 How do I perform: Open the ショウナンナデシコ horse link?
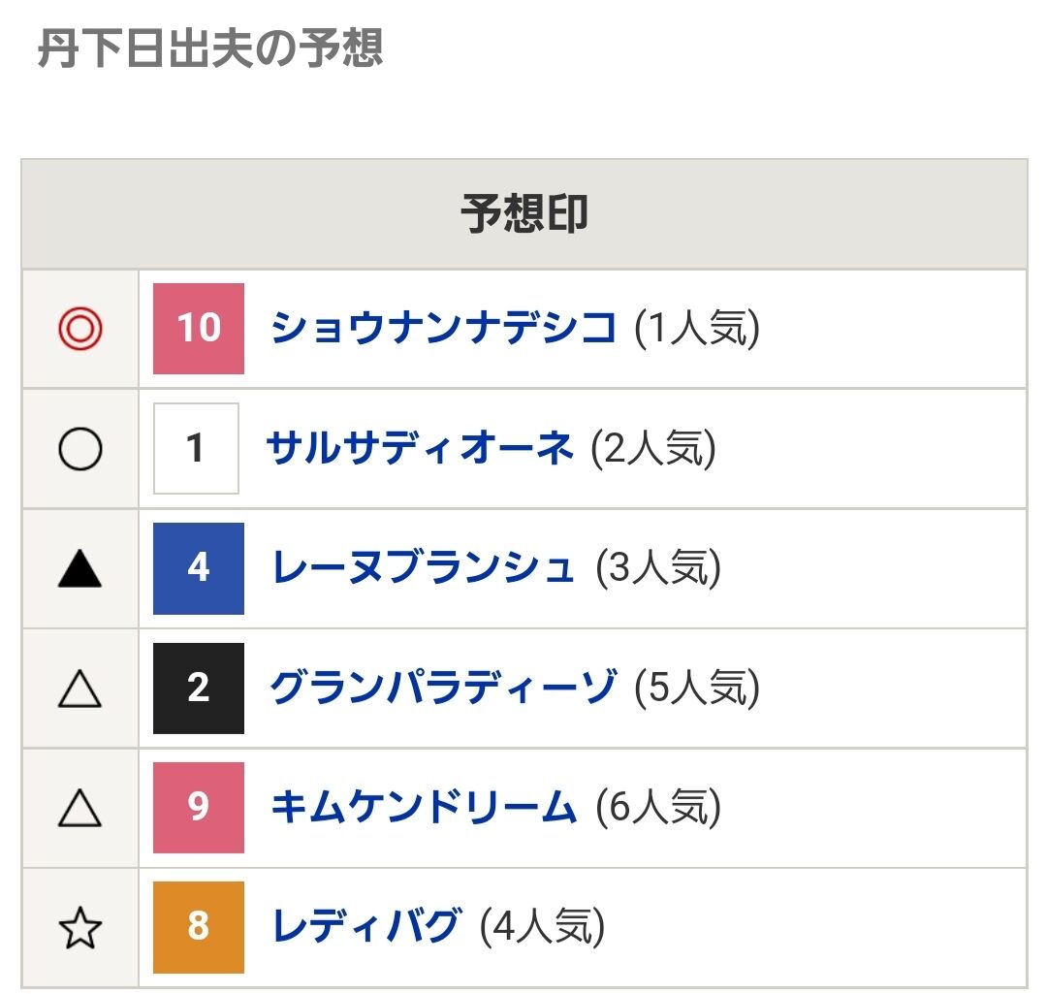444,329
